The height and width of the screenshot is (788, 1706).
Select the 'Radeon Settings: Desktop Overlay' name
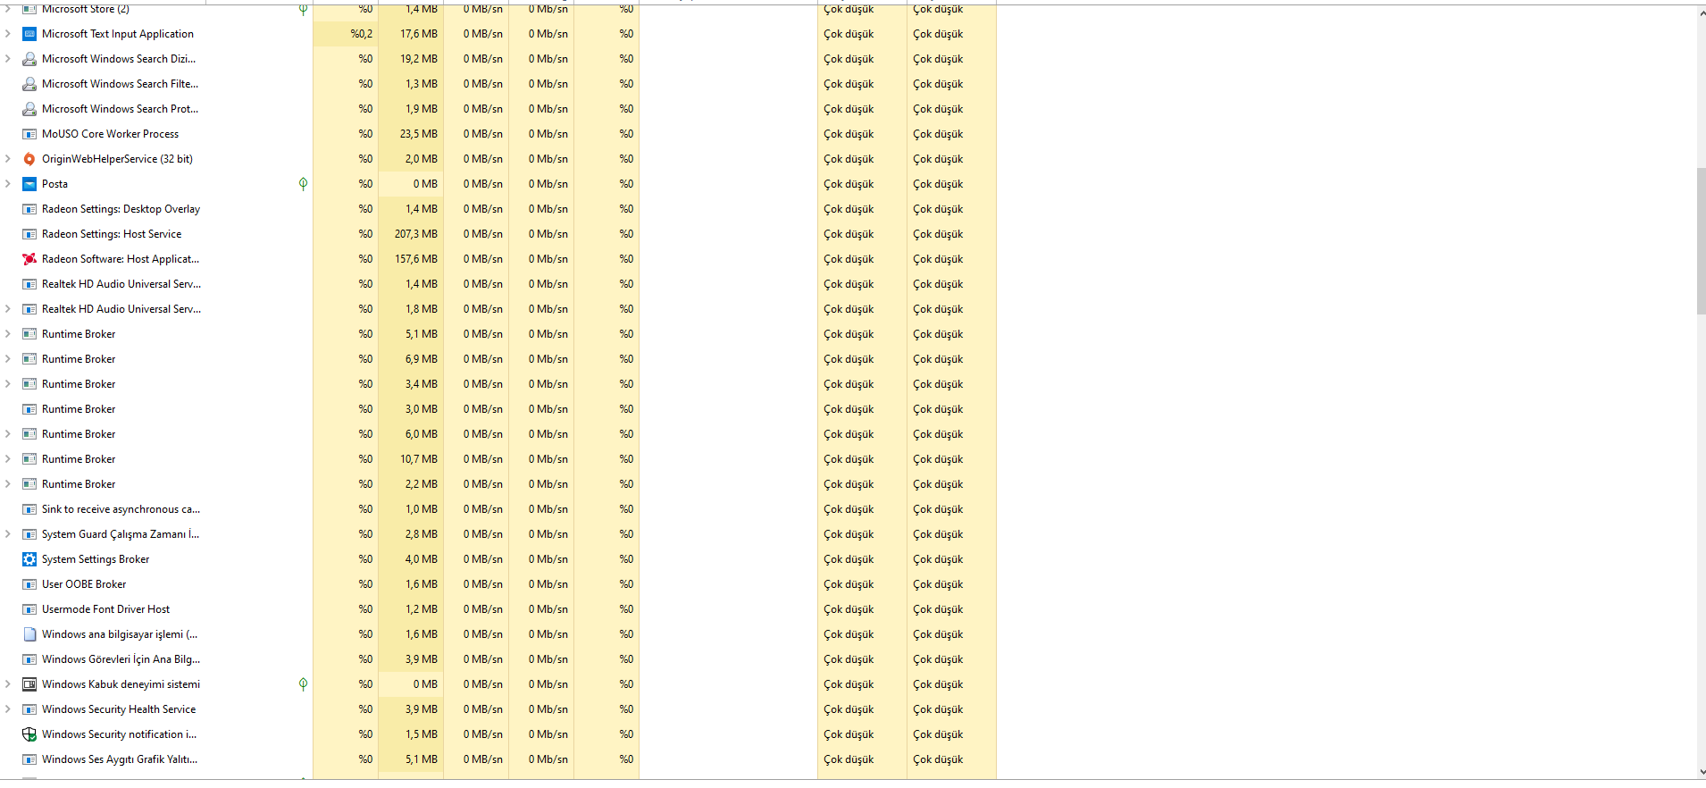click(x=121, y=209)
